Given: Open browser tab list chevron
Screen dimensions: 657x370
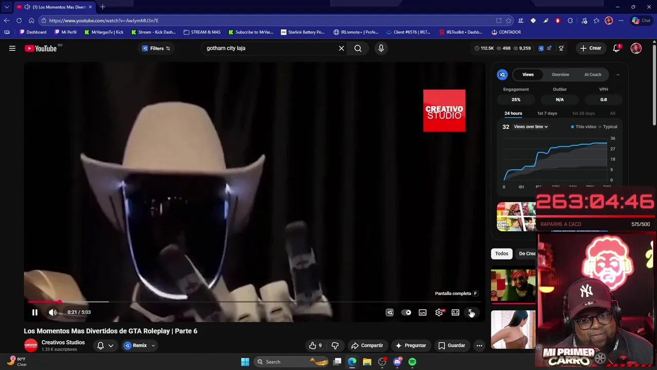Looking at the screenshot, I should pyautogui.click(x=7, y=7).
